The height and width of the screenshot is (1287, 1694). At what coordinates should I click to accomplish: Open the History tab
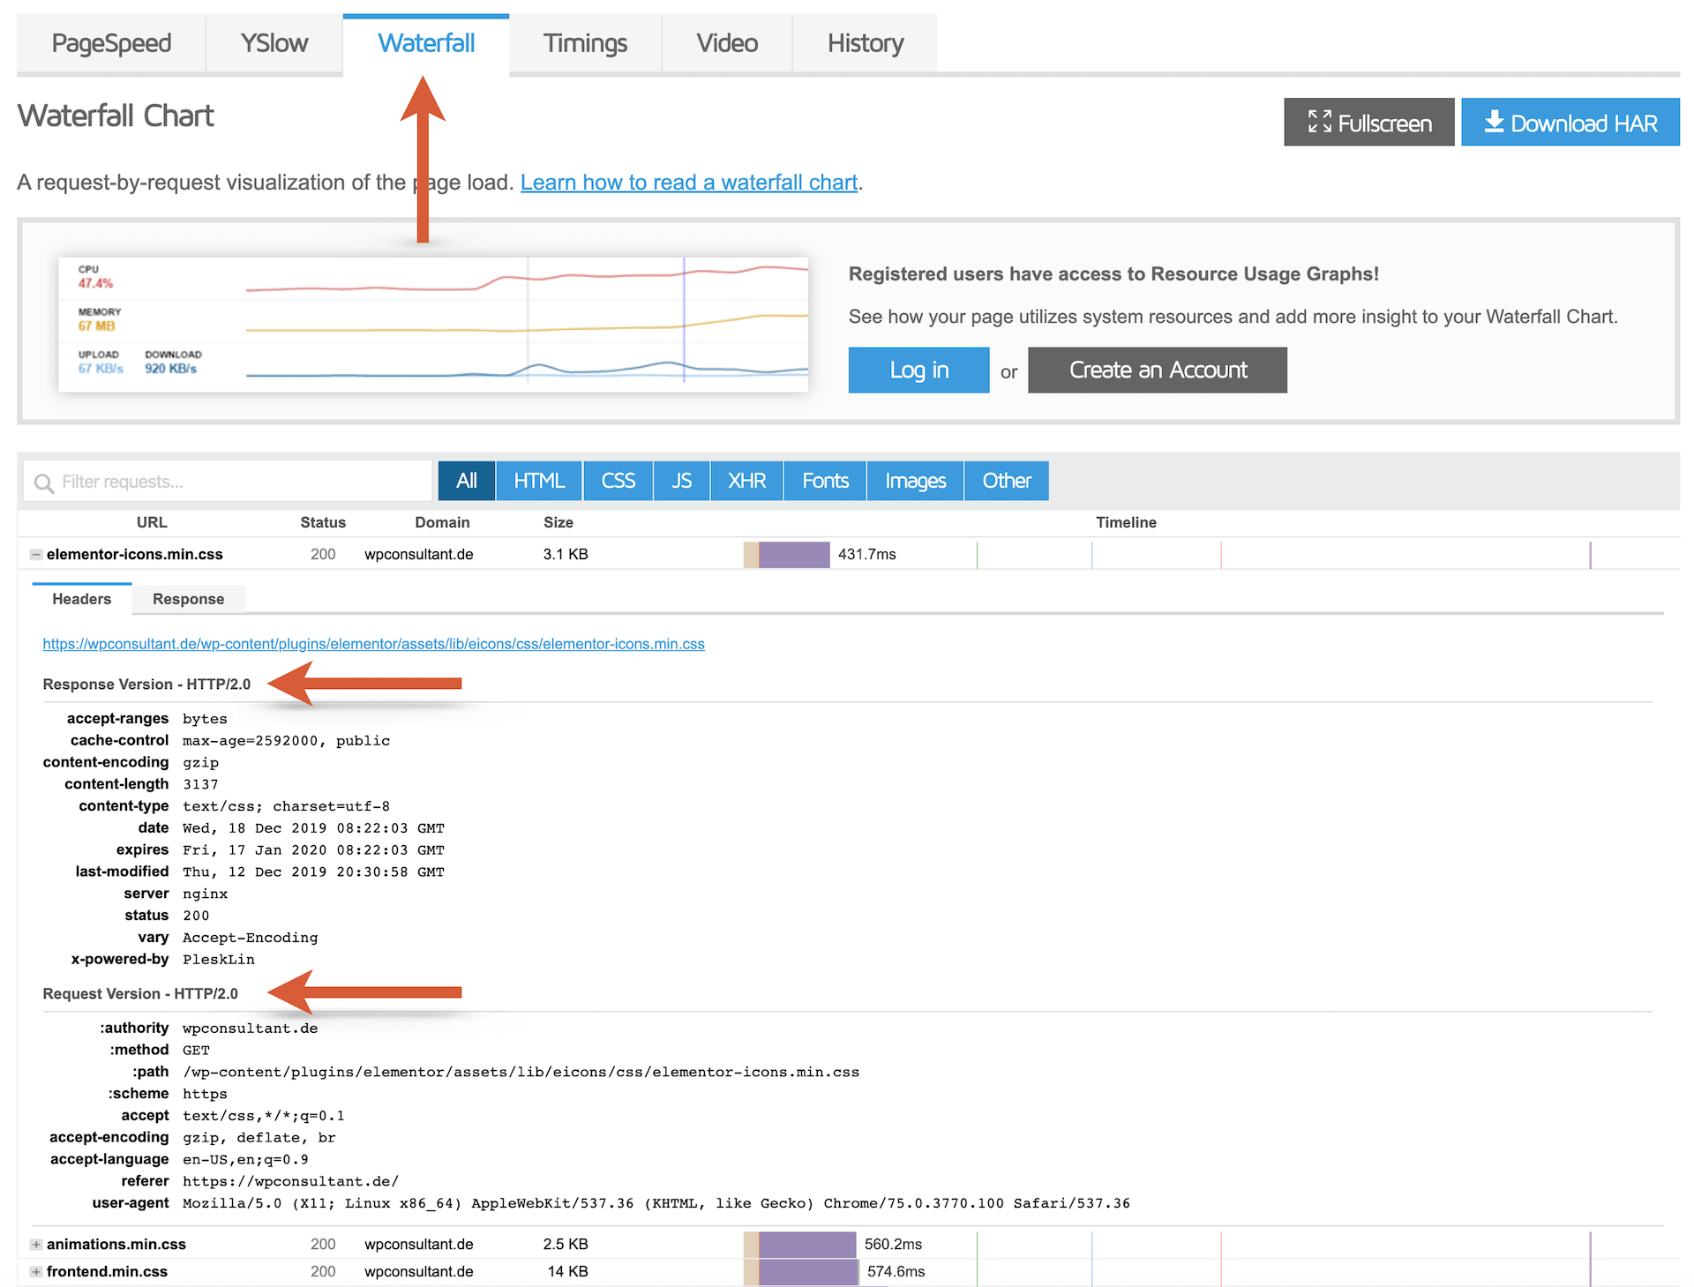coord(865,43)
